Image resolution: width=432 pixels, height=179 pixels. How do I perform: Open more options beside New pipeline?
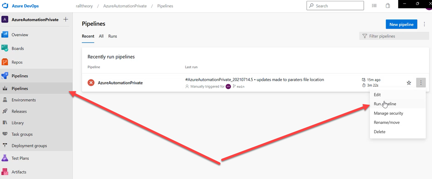(x=424, y=25)
